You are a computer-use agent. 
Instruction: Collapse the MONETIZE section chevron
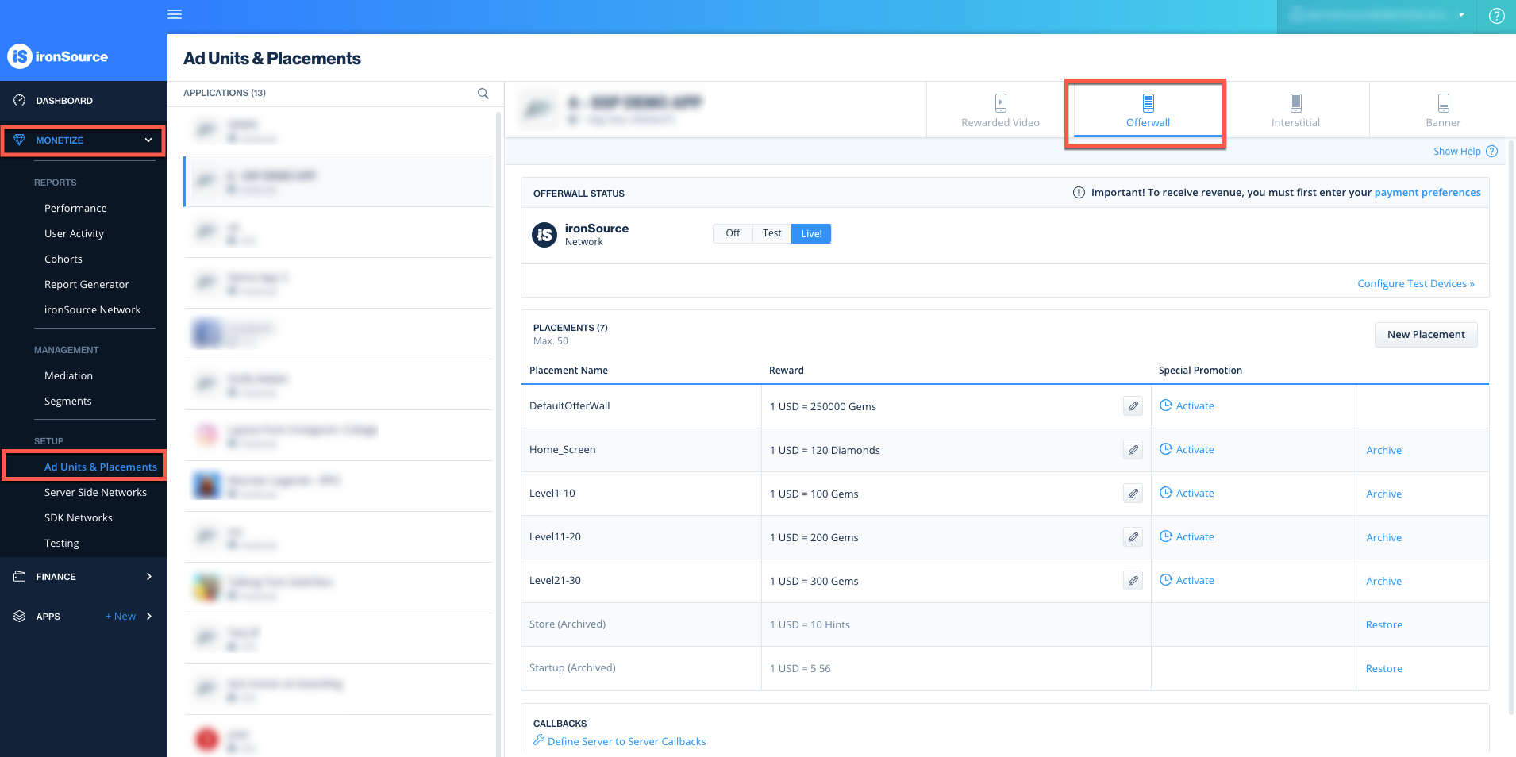pos(148,140)
